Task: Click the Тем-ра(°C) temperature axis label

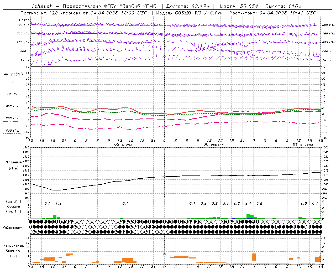Action: click(x=12, y=74)
